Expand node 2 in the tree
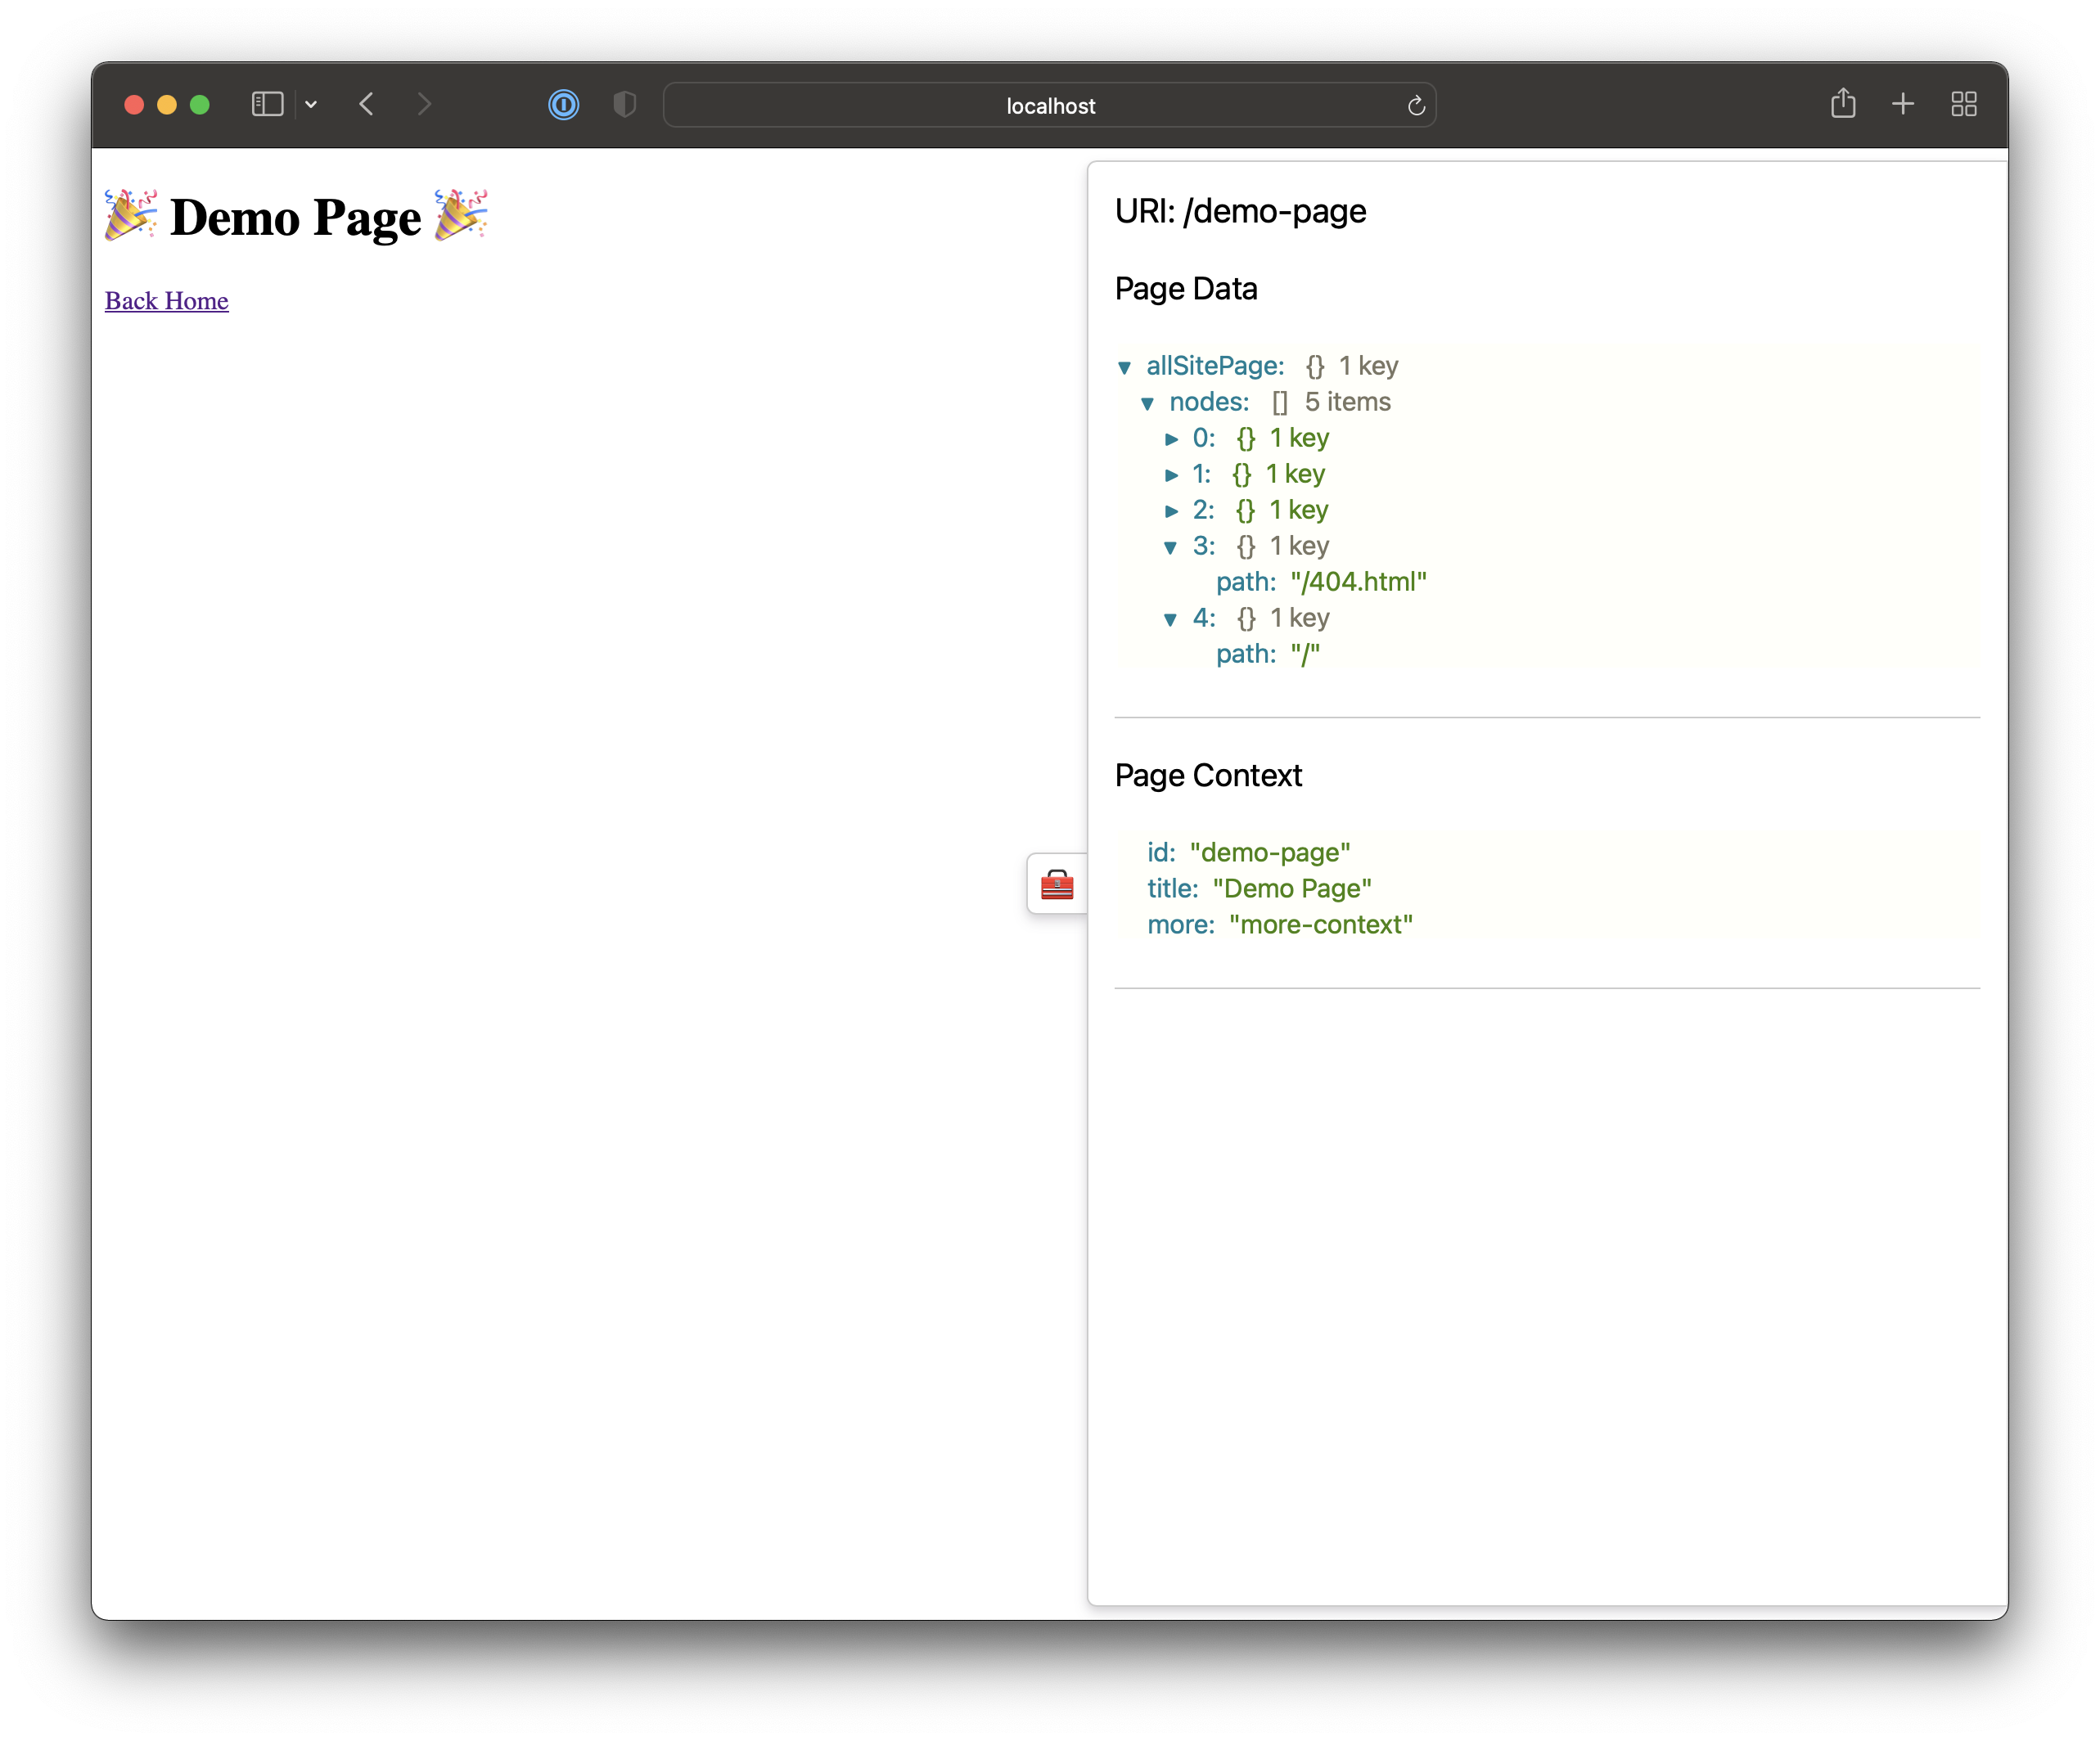 [1171, 511]
